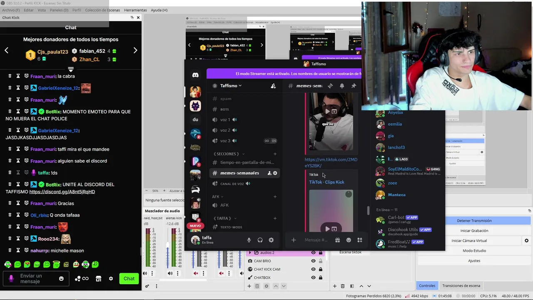Toggle visibility of the audios 2 source
This screenshot has height=300, width=533.
tap(313, 252)
